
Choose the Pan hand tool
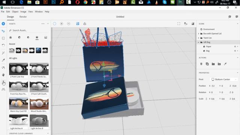pos(3,75)
